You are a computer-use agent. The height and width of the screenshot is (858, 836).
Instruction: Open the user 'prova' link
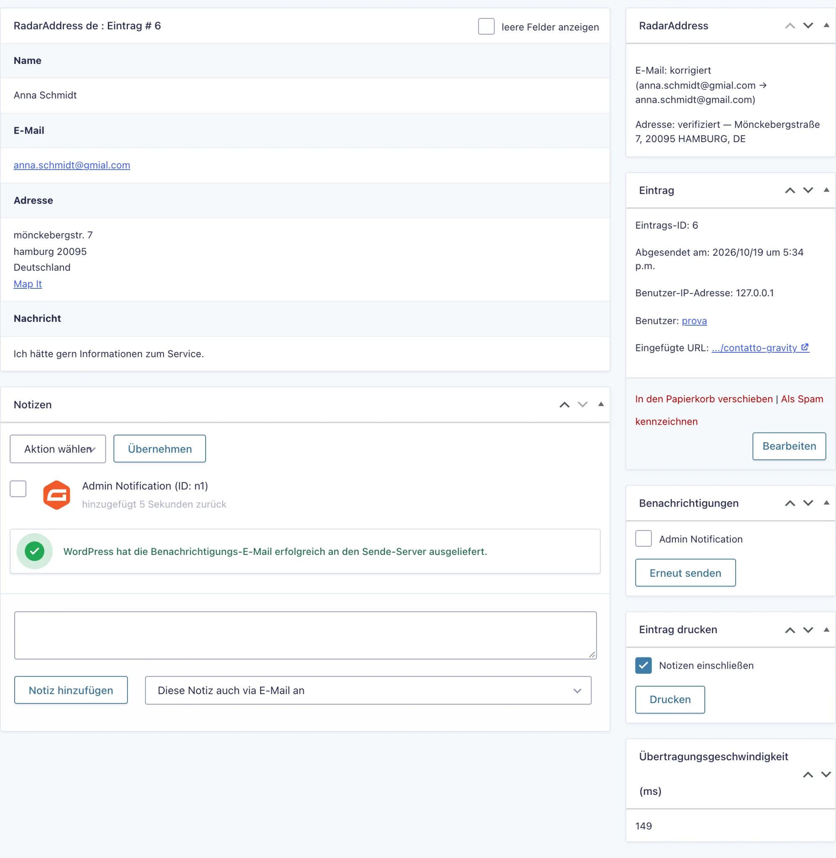[x=694, y=321]
